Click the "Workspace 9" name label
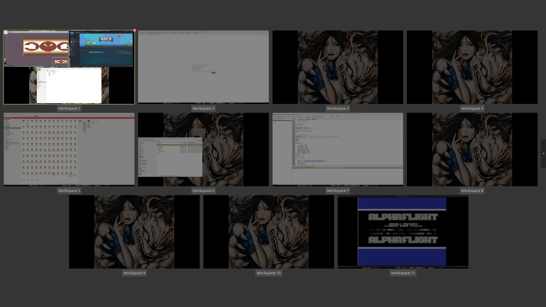 134,273
